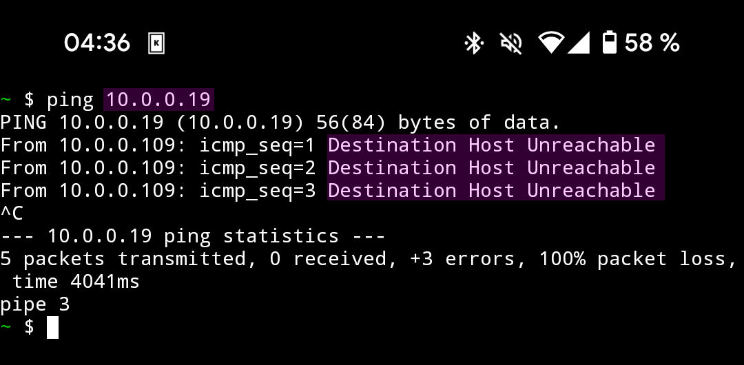The image size is (744, 365).
Task: Click the ^C interrupt line
Action: pos(12,213)
